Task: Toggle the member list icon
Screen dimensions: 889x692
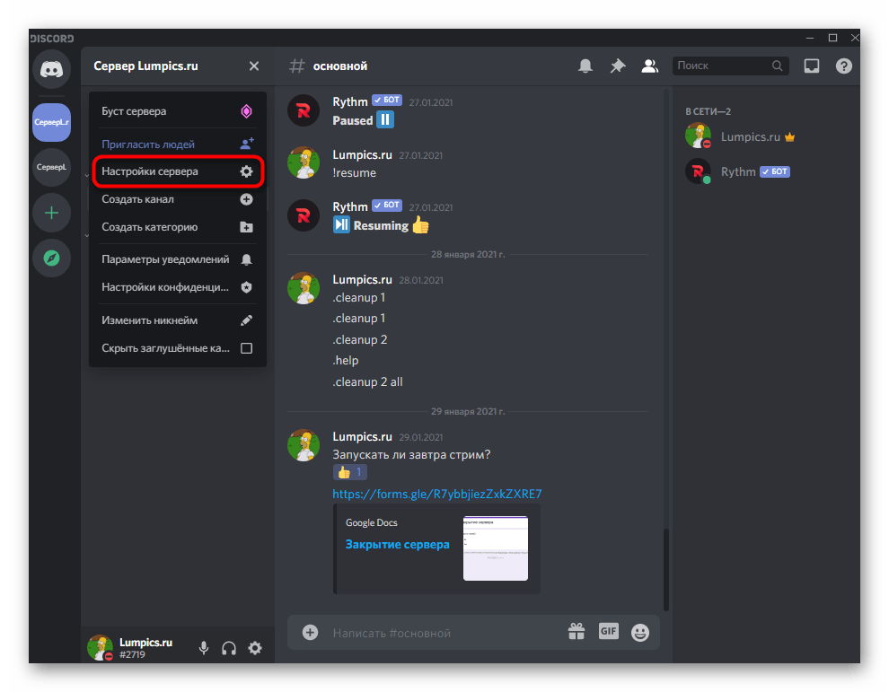Action: click(x=649, y=66)
